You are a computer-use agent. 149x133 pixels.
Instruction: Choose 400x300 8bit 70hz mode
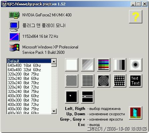click(29, 100)
